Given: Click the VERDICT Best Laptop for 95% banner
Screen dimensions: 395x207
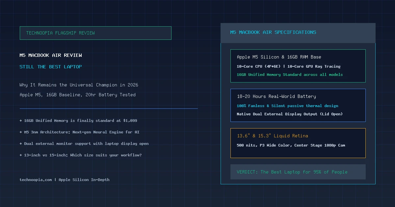Looking at the screenshot, I should click(x=298, y=172).
